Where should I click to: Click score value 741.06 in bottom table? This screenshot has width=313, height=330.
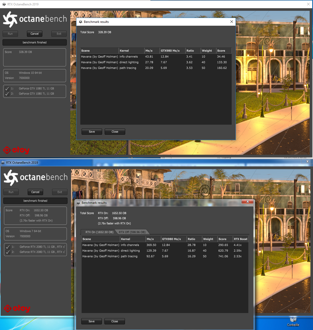click(x=223, y=256)
